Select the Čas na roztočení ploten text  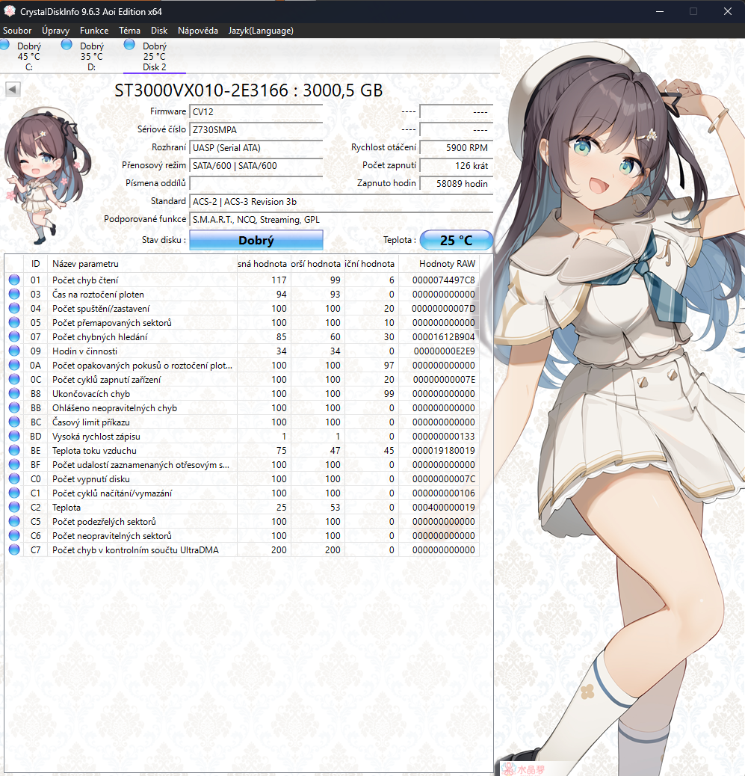98,295
